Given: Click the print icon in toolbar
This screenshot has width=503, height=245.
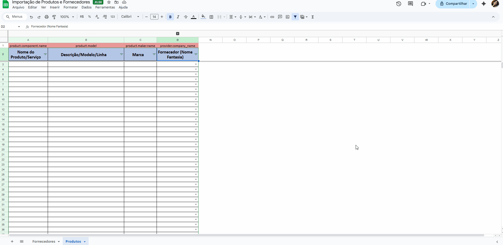Looking at the screenshot, I should (46, 17).
